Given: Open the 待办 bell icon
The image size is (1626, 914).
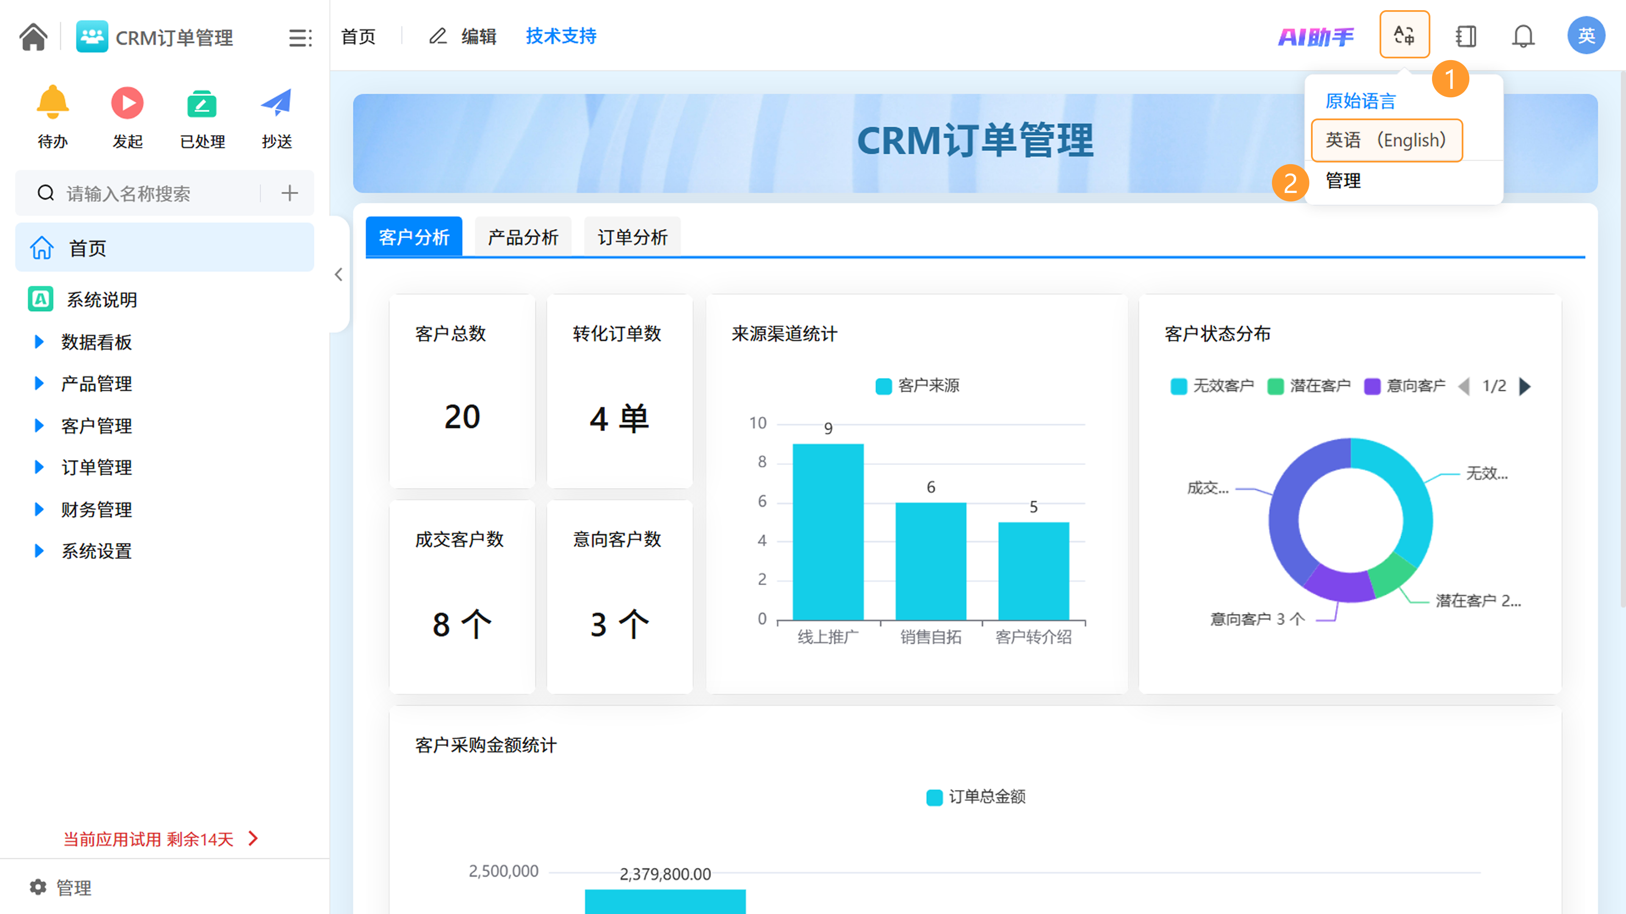Looking at the screenshot, I should pyautogui.click(x=53, y=102).
